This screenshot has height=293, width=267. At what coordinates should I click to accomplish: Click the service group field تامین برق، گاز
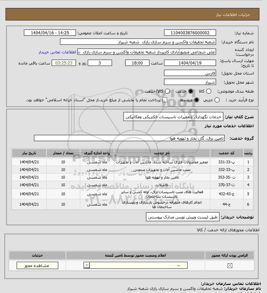[x=129, y=138]
